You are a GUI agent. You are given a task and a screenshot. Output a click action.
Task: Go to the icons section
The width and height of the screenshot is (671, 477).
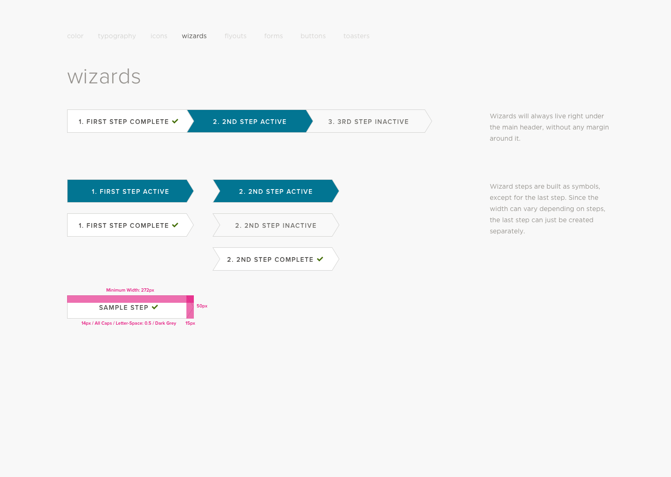159,36
